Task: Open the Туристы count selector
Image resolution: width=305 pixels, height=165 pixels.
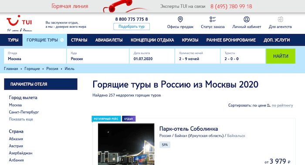Action: point(243,56)
